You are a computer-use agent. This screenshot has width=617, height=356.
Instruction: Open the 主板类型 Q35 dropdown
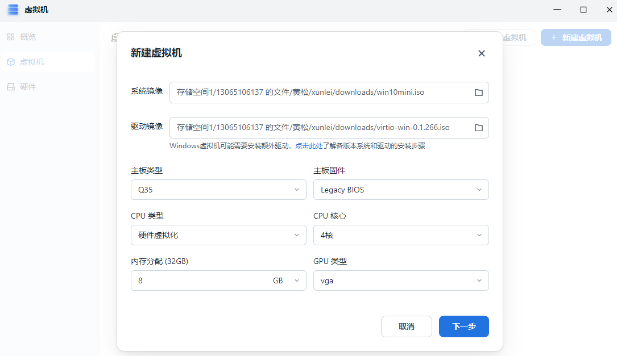218,190
